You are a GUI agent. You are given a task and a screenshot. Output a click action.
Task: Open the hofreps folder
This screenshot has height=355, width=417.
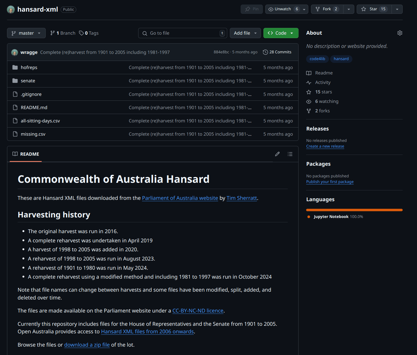29,67
